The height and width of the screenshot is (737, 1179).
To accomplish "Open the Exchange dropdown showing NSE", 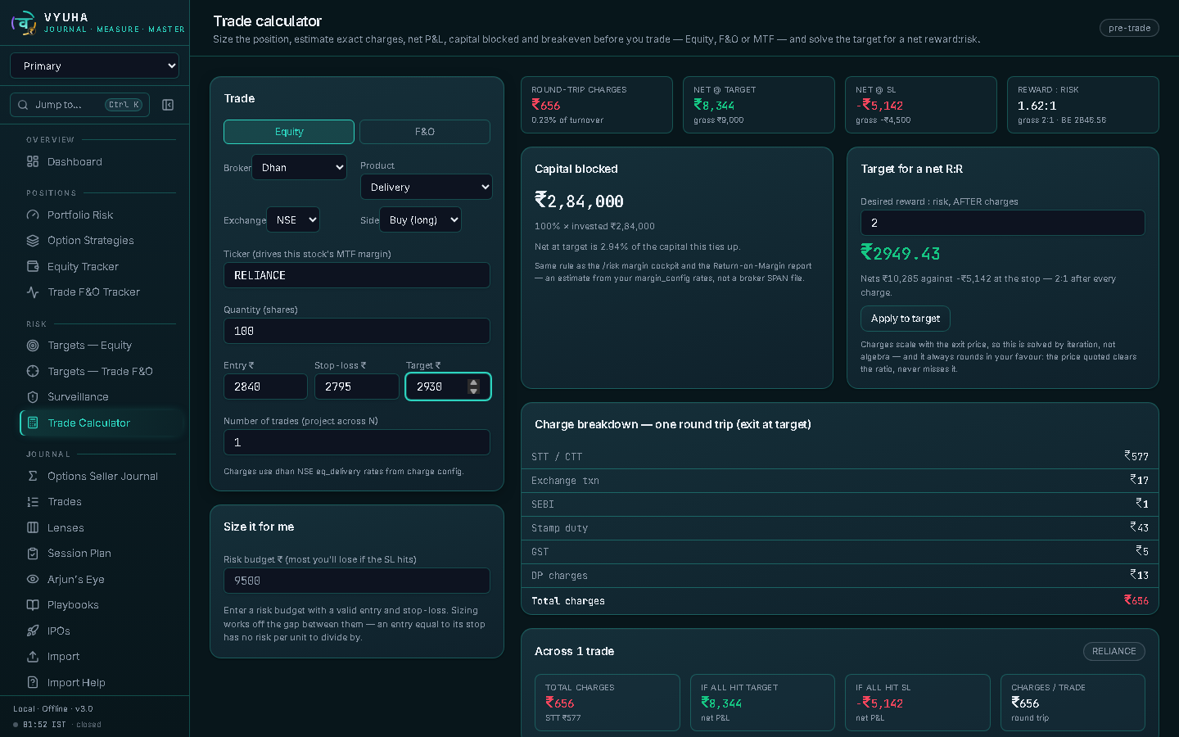I will tap(293, 219).
